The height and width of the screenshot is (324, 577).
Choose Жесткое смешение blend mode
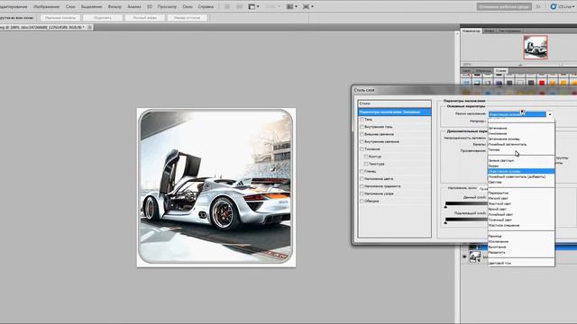click(x=521, y=225)
